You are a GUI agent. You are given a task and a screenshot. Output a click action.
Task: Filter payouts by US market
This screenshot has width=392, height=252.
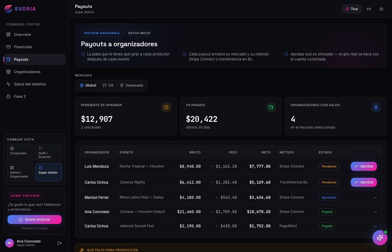click(x=108, y=85)
